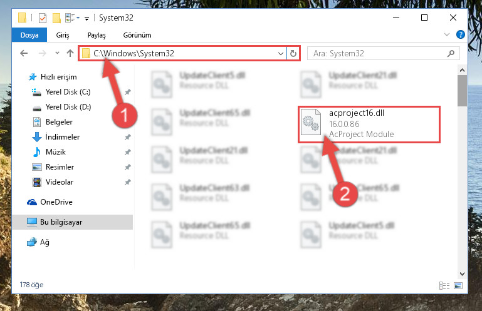Image resolution: width=482 pixels, height=311 pixels.
Task: Click the Ara: System32 search field
Action: (x=378, y=53)
